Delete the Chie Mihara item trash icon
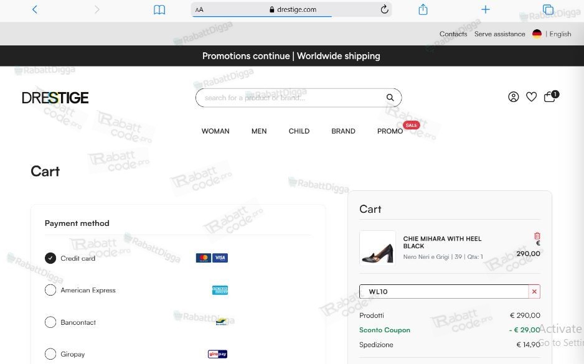The height and width of the screenshot is (364, 584). pyautogui.click(x=537, y=236)
